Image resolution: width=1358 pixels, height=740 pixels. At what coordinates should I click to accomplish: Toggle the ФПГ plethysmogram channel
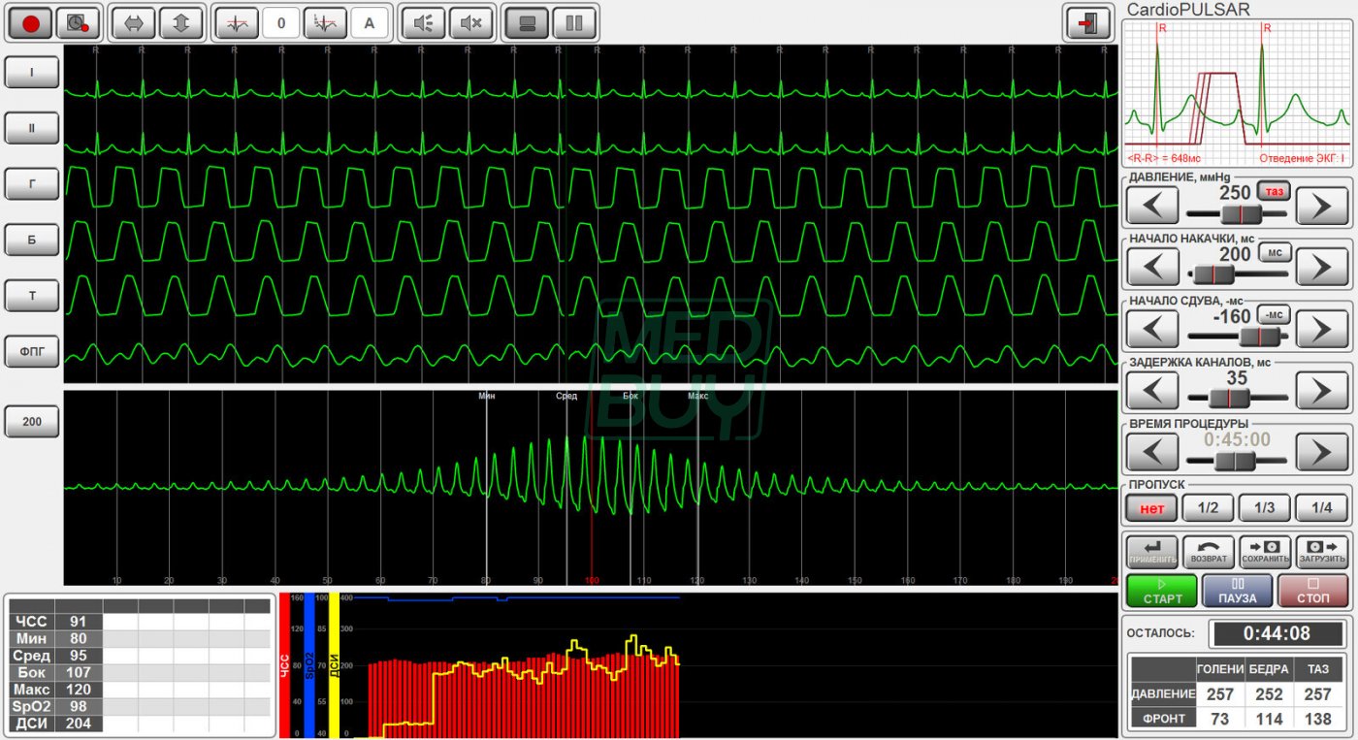point(32,350)
